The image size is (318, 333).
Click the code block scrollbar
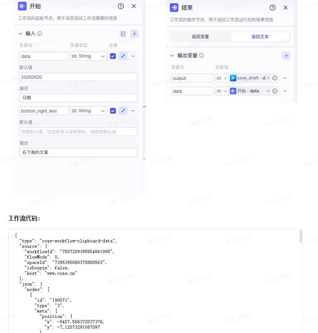pyautogui.click(x=301, y=236)
